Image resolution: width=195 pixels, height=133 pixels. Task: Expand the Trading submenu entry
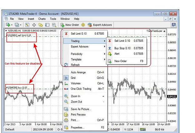[85, 41]
